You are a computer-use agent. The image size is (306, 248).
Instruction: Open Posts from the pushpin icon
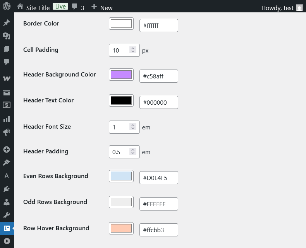click(x=7, y=23)
